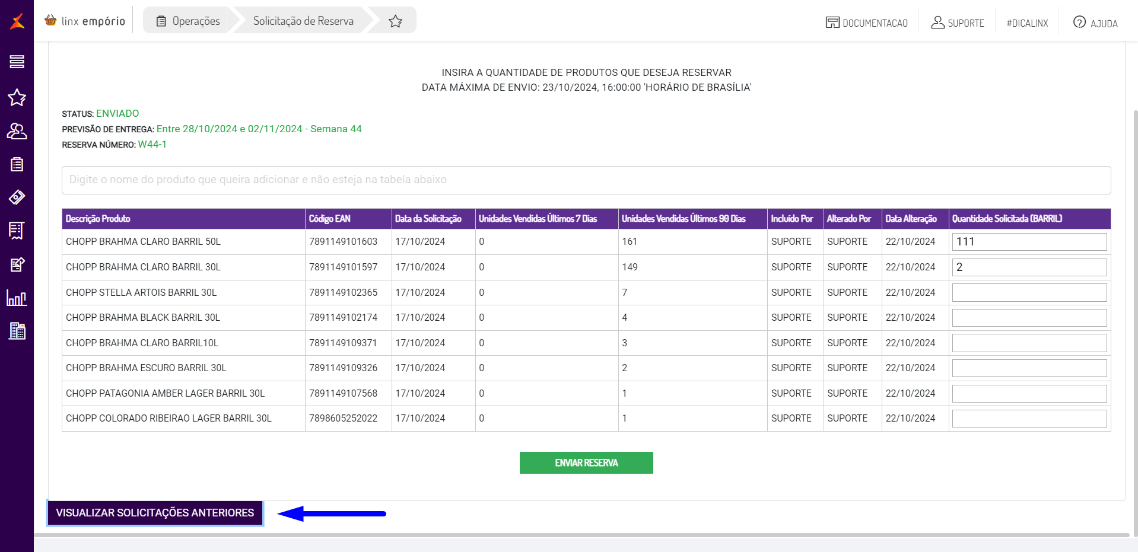The width and height of the screenshot is (1138, 552).
Task: Open the price tag sidebar icon
Action: (17, 197)
